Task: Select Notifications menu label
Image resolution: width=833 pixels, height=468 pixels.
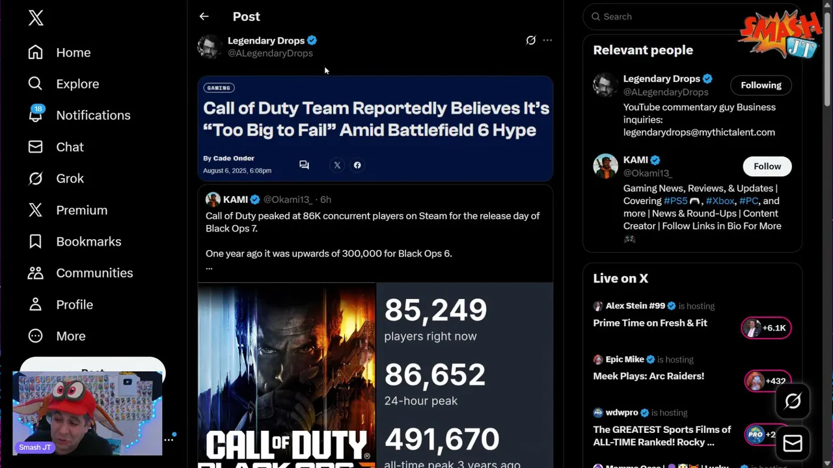Action: [93, 115]
